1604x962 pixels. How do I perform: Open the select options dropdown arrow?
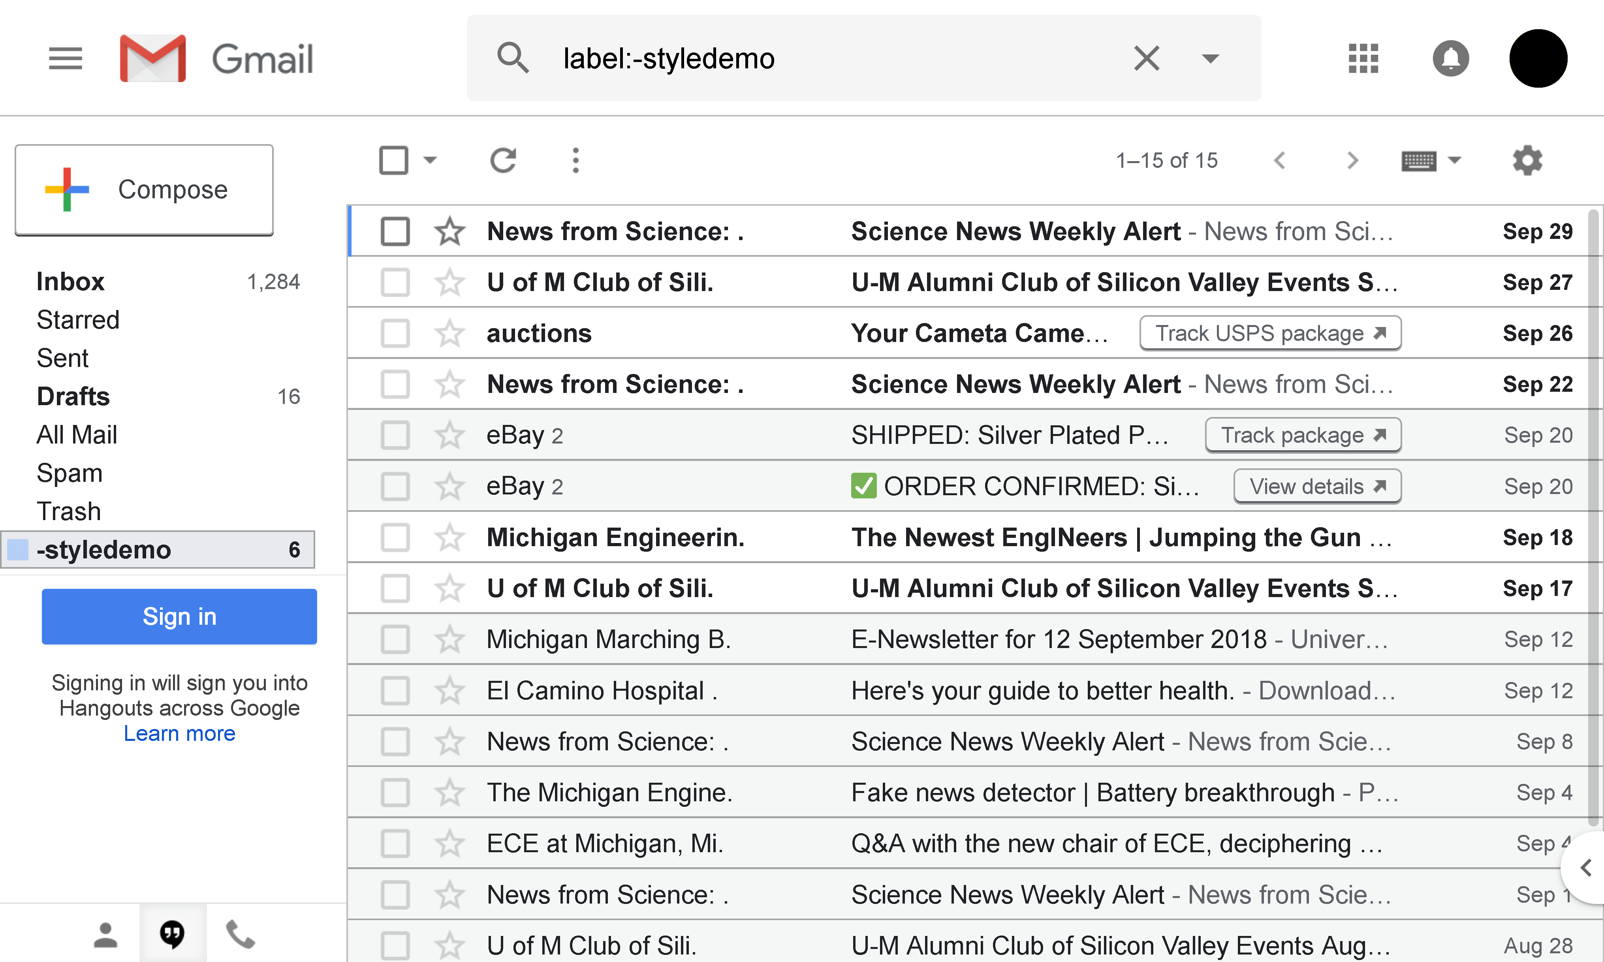click(x=430, y=160)
